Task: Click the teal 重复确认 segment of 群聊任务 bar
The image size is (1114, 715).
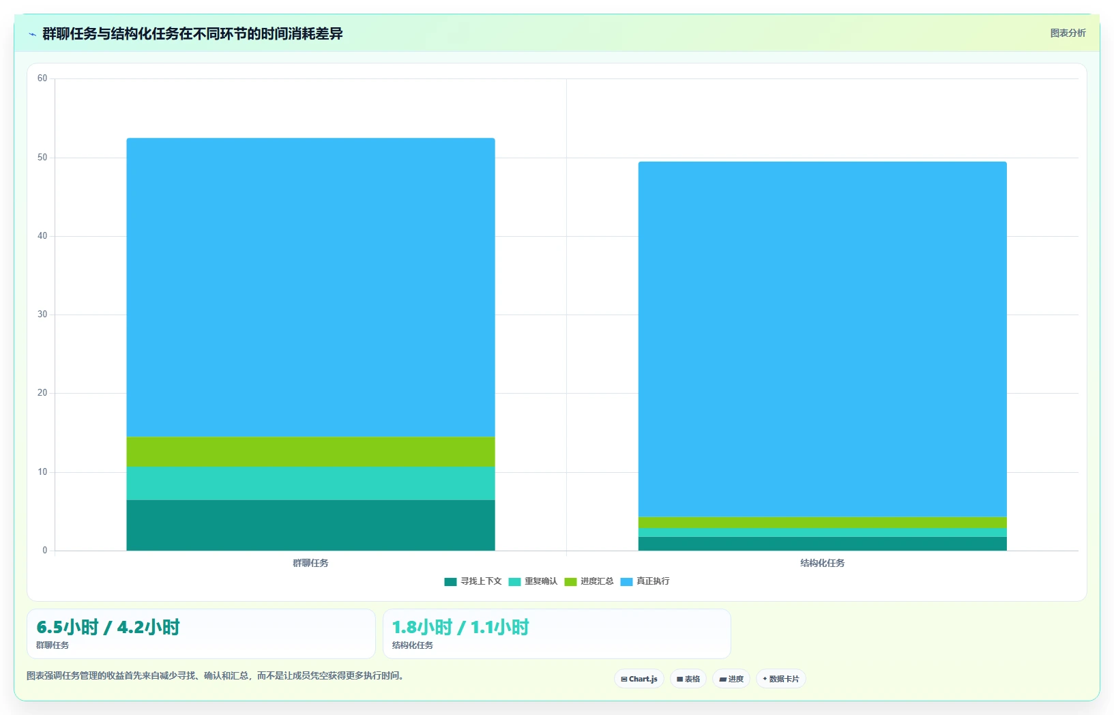Action: point(310,483)
